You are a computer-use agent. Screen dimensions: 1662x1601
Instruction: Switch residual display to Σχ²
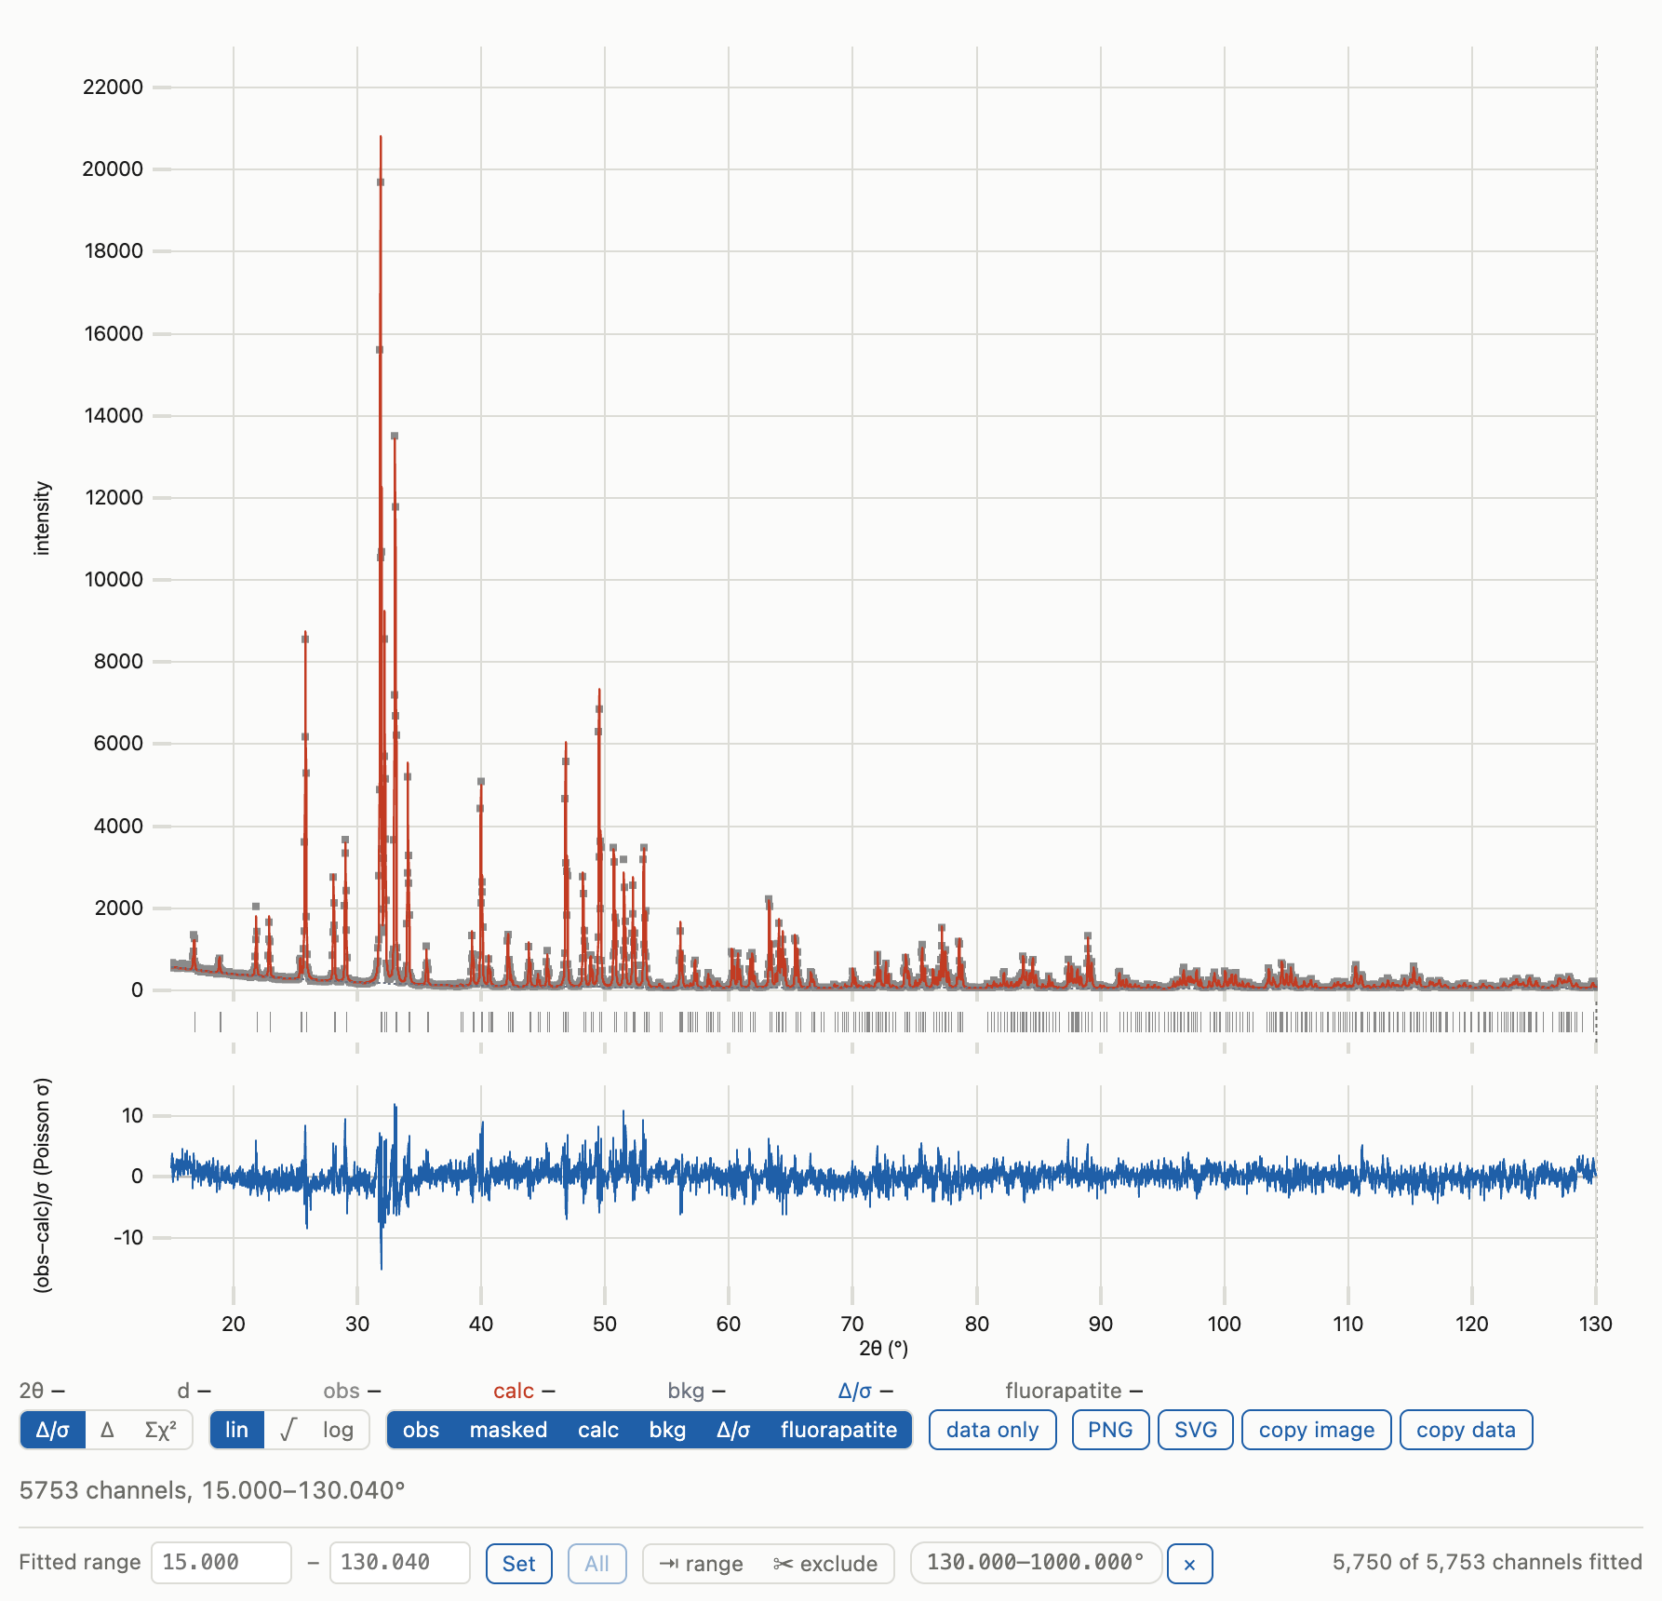(160, 1430)
